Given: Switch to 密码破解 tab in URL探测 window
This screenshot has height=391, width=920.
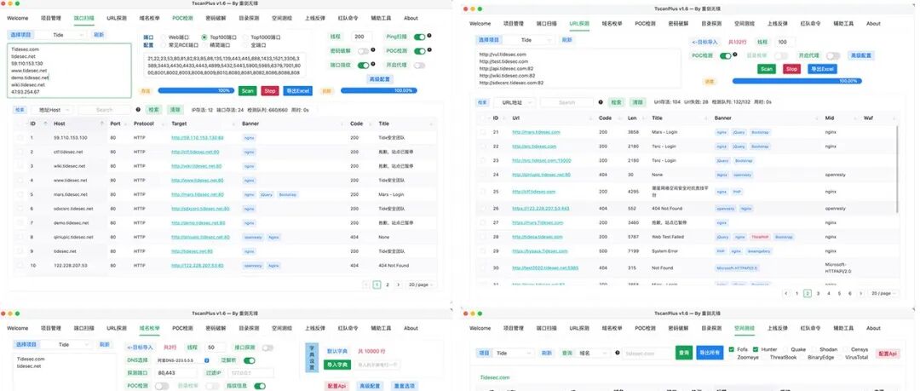Looking at the screenshot, I should click(x=678, y=24).
